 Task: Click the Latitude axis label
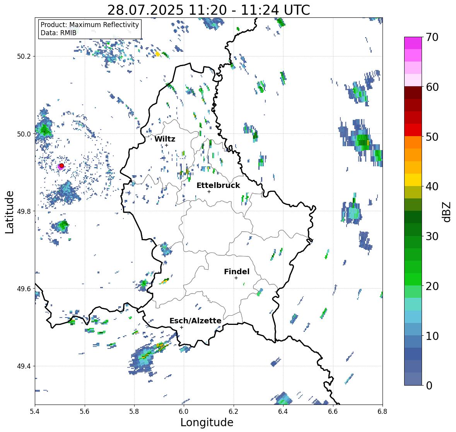9,212
